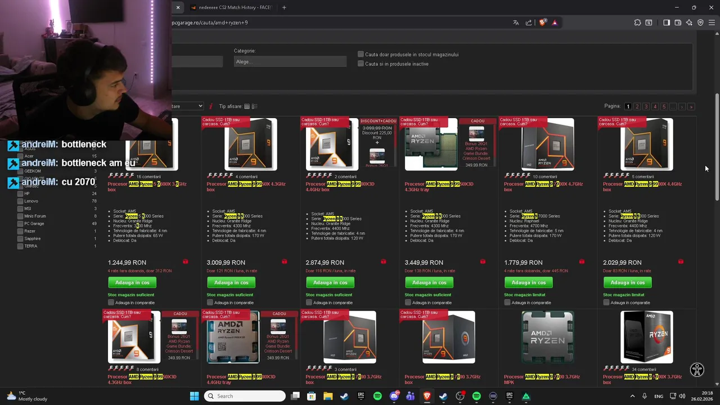The image size is (720, 405).
Task: Open '4 comentarii' reviews link
Action: (246, 177)
